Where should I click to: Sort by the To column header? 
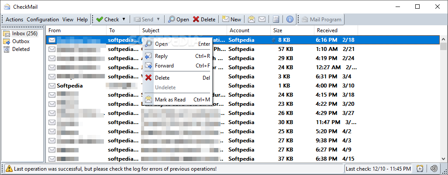[123, 30]
